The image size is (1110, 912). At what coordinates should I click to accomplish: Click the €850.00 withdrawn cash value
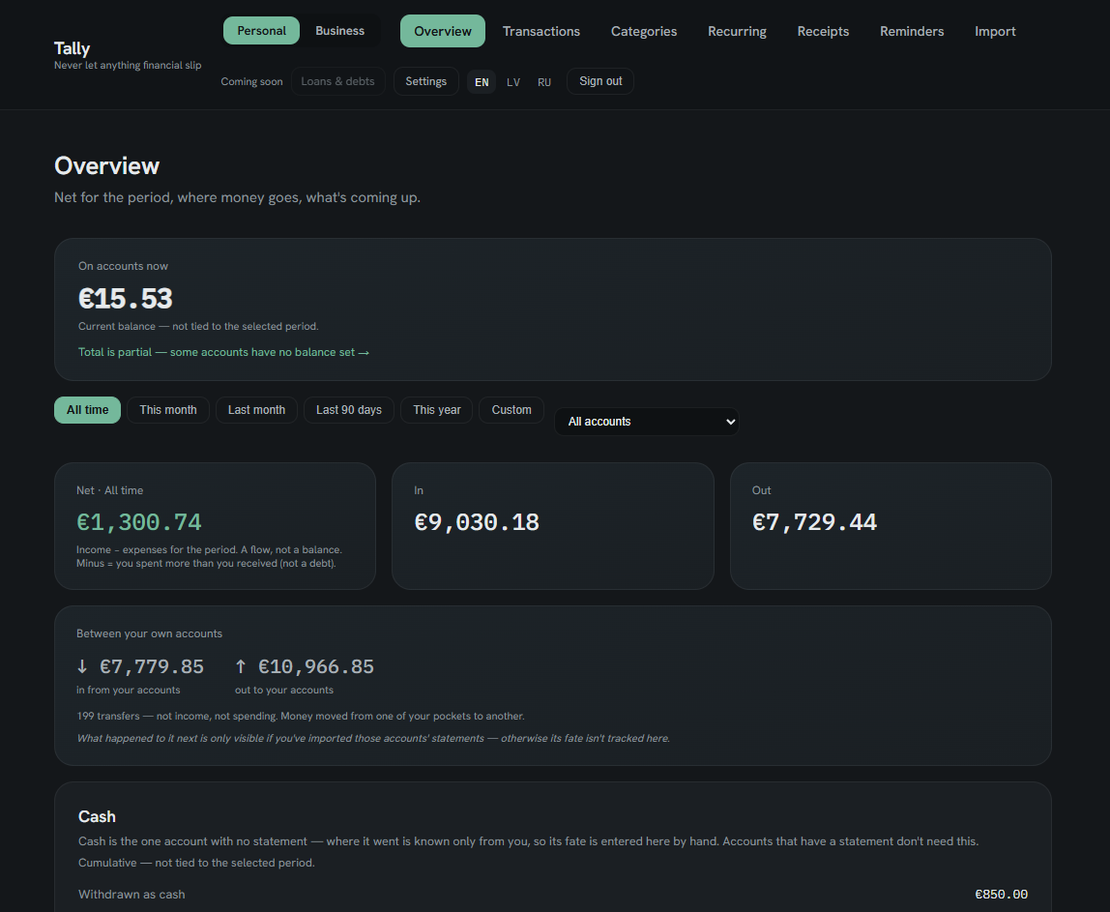[x=1001, y=895]
